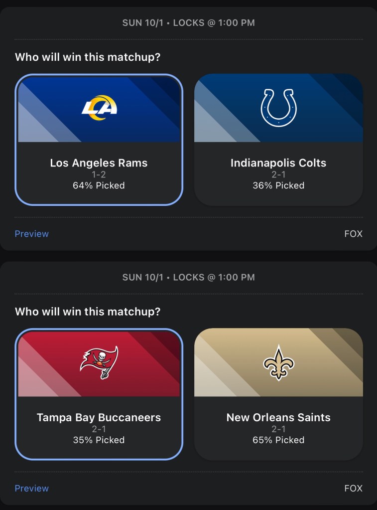Tap the Tampa Bay Buccaneers flag logo

pos(99,362)
